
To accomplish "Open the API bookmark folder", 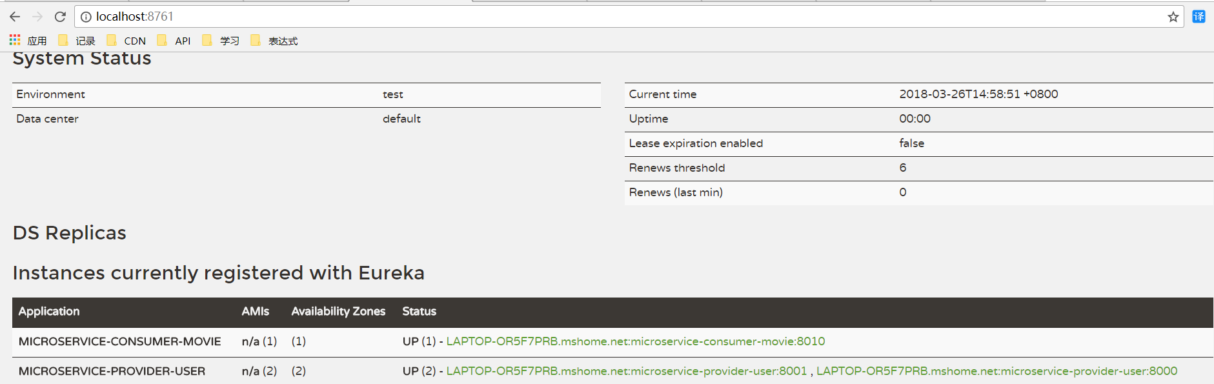I will tap(174, 41).
